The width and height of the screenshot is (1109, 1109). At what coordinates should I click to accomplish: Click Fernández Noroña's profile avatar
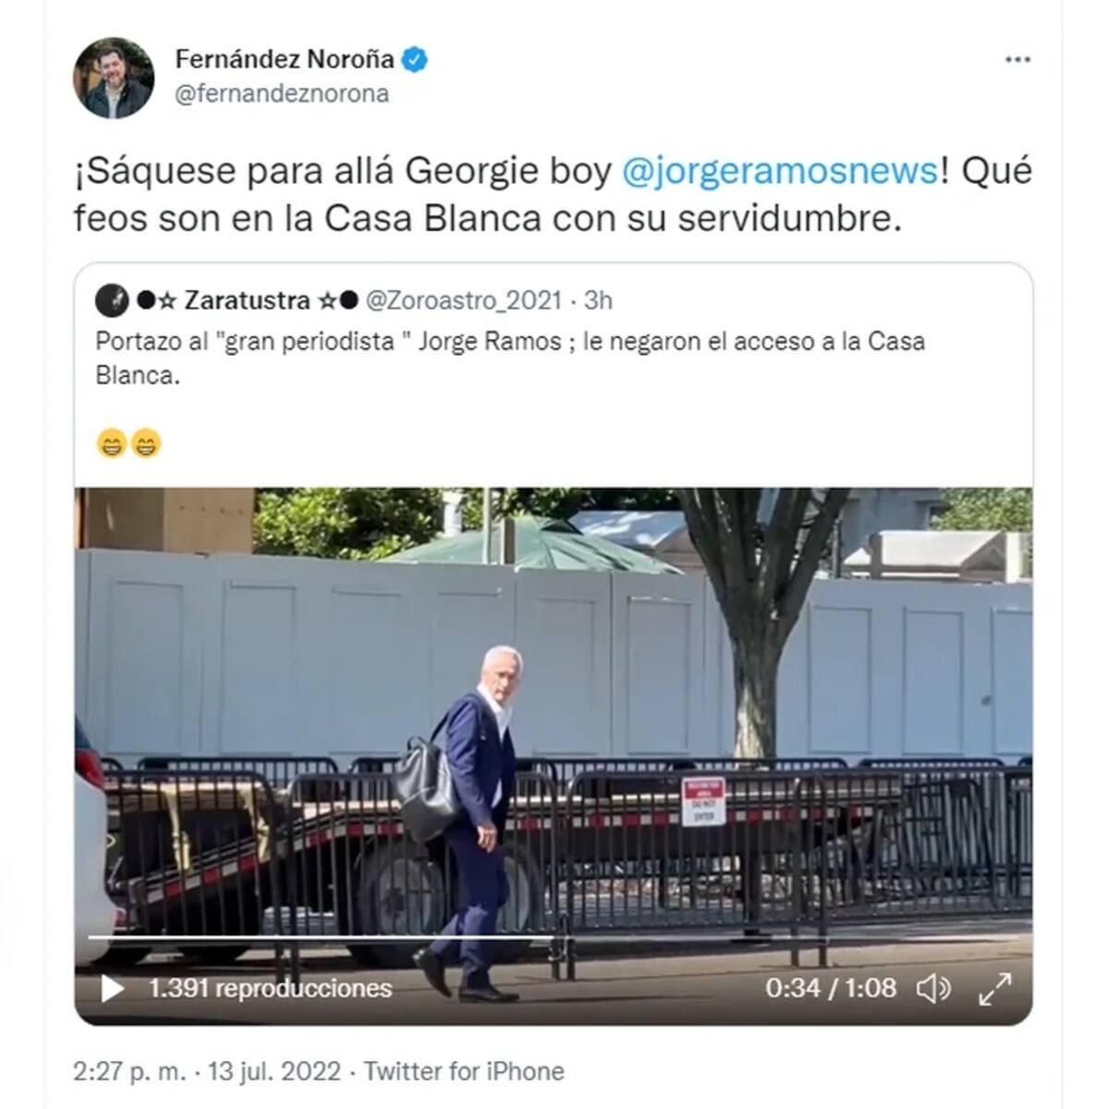(114, 78)
